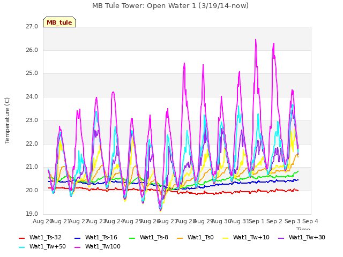Select the Wat1_Tw+10 legend label

coord(251,237)
